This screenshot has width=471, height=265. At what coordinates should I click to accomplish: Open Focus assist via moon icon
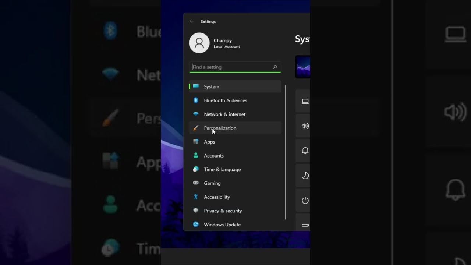pos(305,176)
